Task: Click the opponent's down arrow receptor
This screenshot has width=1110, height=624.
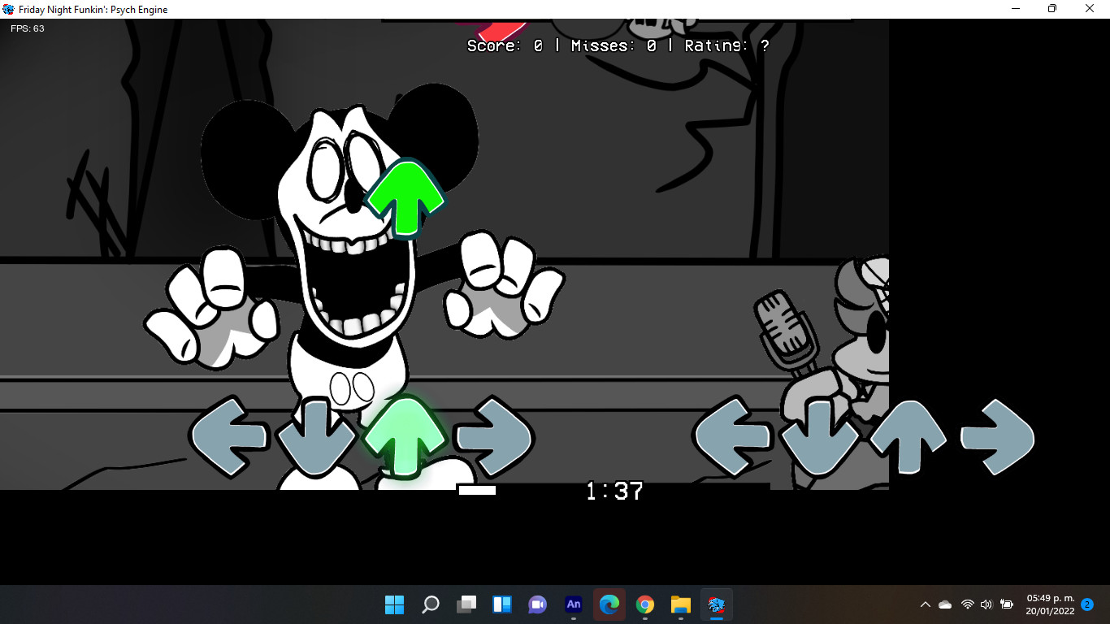Action: [317, 437]
